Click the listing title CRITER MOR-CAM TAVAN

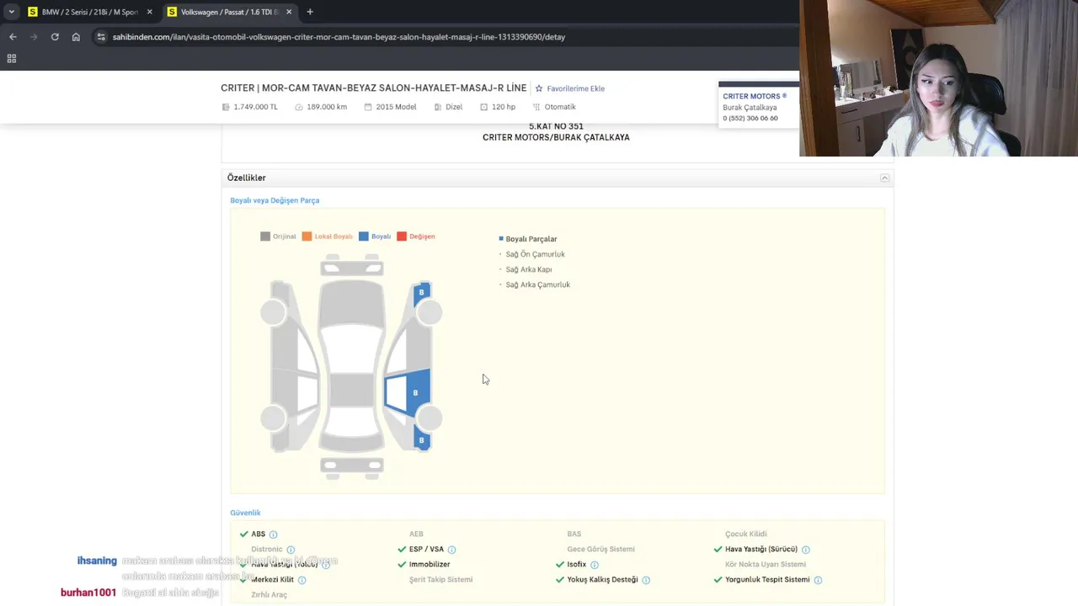[x=373, y=88]
